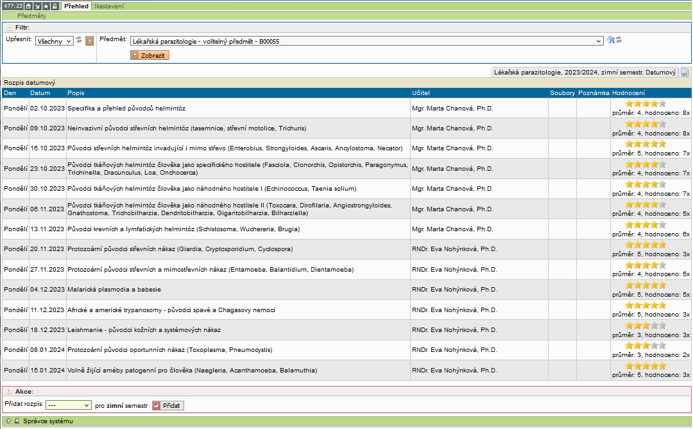Image resolution: width=693 pixels, height=429 pixels.
Task: Open the Lékařská parazitologie 2023/2024 Datumový tab
Action: (584, 73)
